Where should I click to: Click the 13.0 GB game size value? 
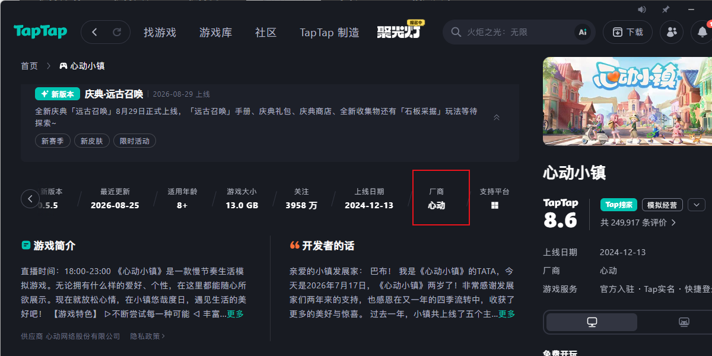click(x=242, y=205)
